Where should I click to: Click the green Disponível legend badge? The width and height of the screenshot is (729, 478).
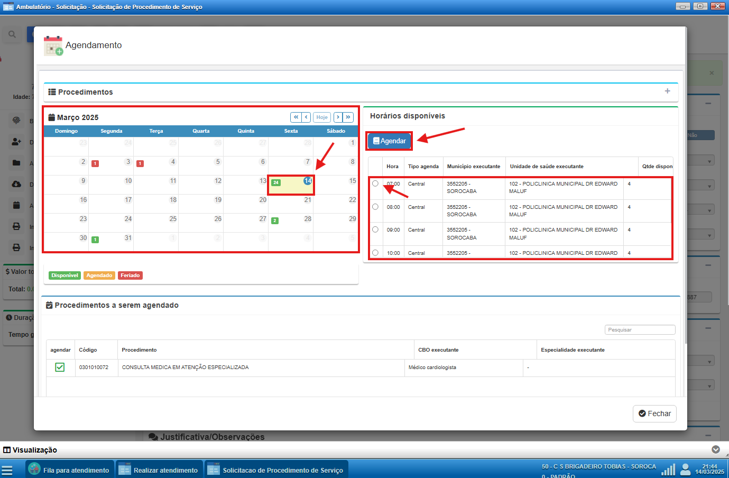pos(64,275)
